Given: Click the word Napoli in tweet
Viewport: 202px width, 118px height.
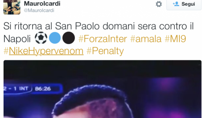Looking at the screenshot, I should (x=17, y=39).
